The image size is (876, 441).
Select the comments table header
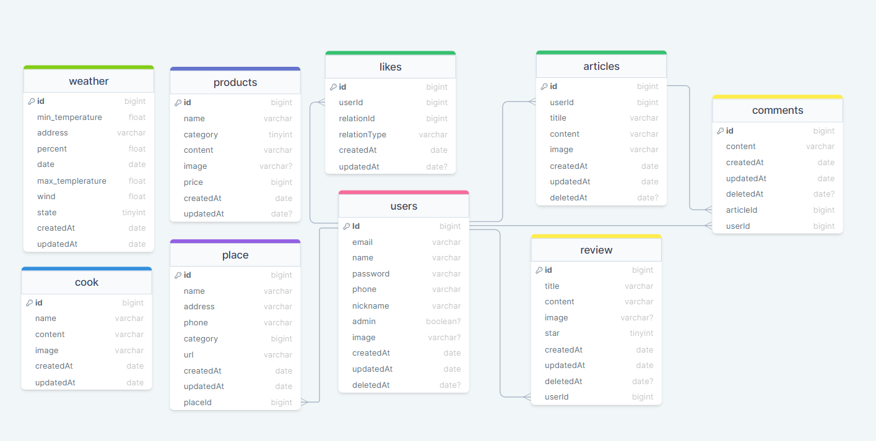[x=778, y=110]
